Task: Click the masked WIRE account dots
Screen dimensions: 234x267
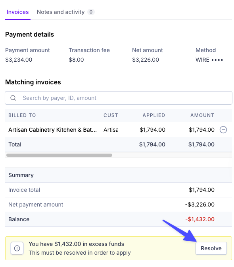Action: (217, 60)
